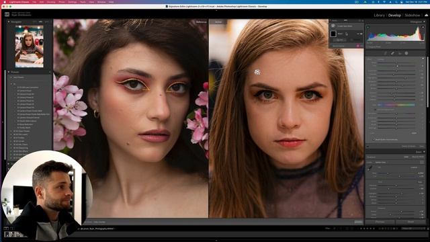Click the Previous button

pyautogui.click(x=380, y=222)
